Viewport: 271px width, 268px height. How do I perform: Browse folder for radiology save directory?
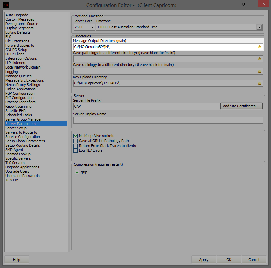(x=259, y=71)
